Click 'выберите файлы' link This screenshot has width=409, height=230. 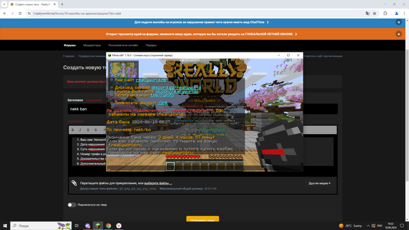158,183
